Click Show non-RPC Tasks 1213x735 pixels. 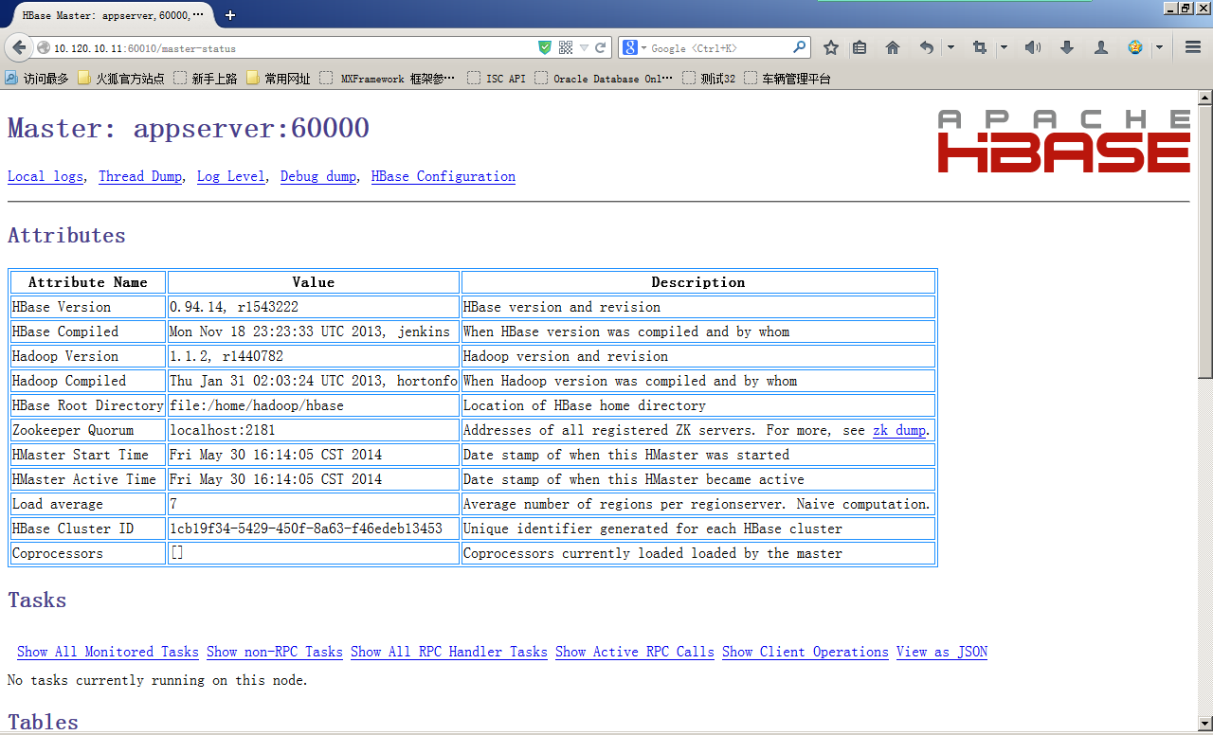coord(275,652)
